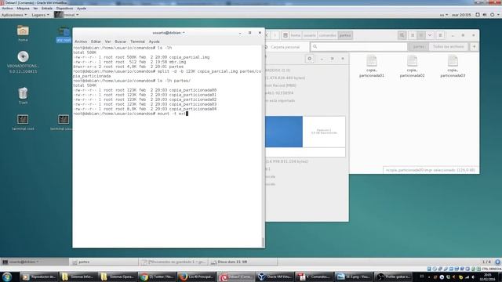Click usuario path segment in Files
Screen dimensions: 502x282
(310, 35)
